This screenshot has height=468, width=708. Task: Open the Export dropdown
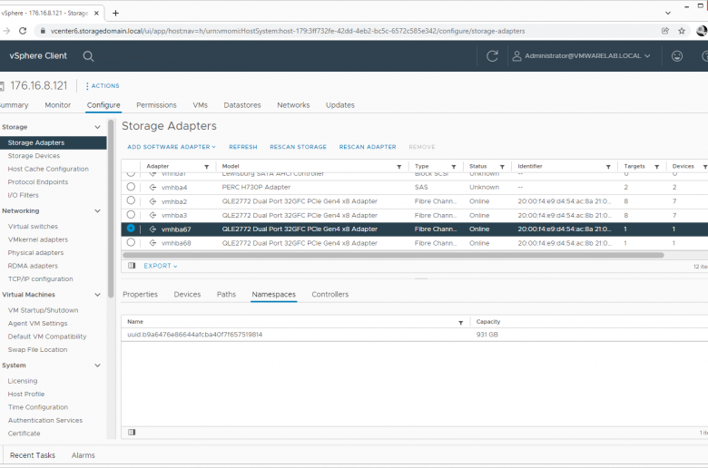point(161,267)
